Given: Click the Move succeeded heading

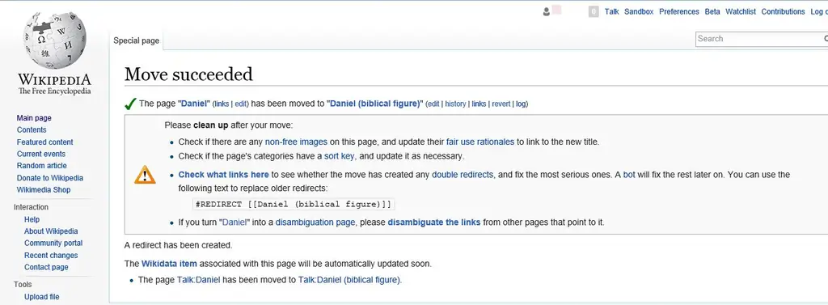Looking at the screenshot, I should coord(188,74).
